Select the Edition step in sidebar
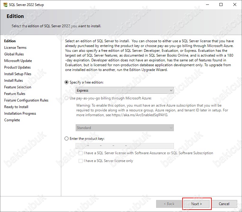242x212 pixels. click(10, 41)
